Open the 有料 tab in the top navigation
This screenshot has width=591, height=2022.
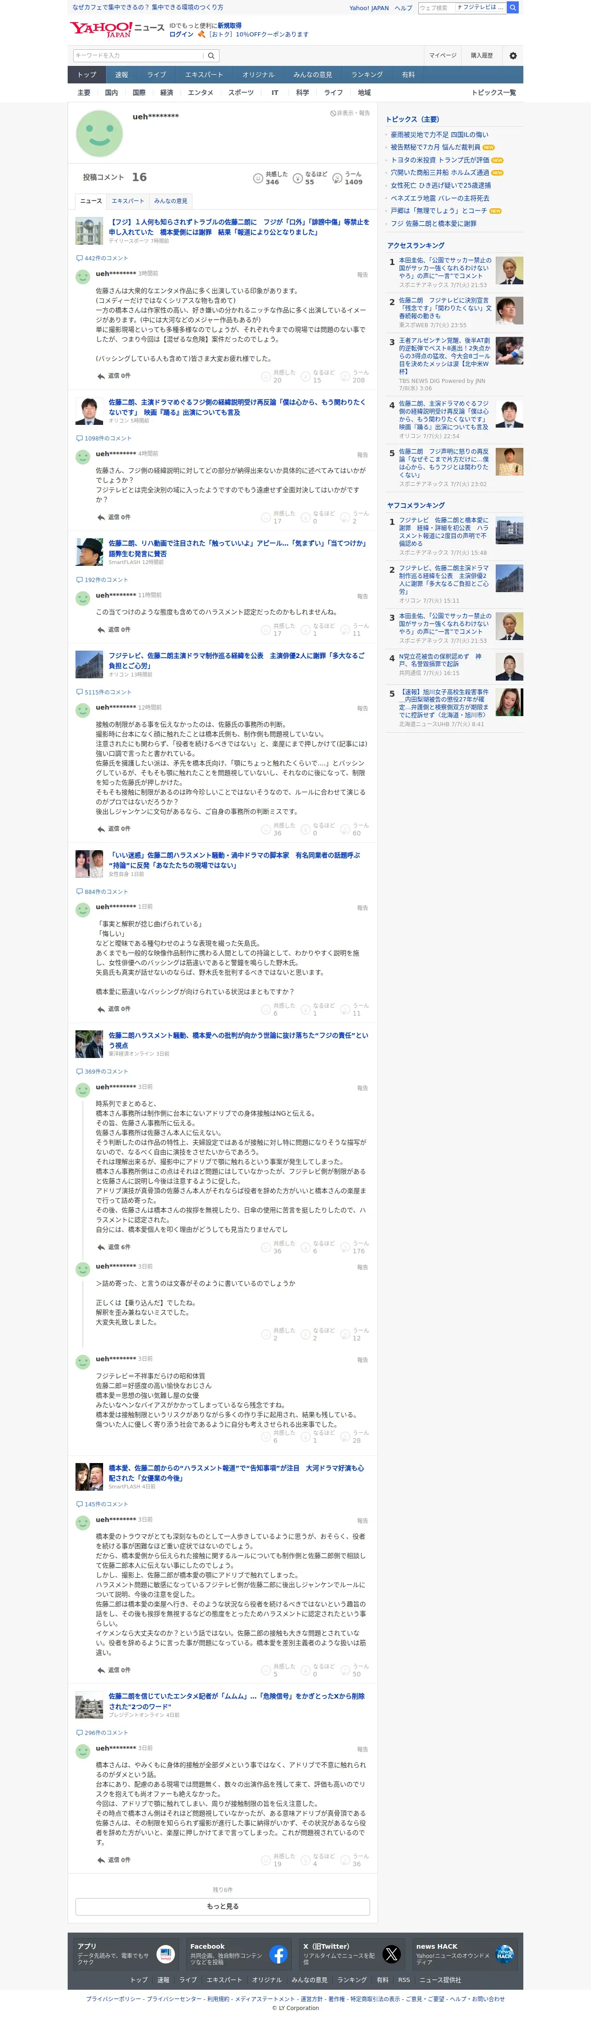[x=408, y=75]
